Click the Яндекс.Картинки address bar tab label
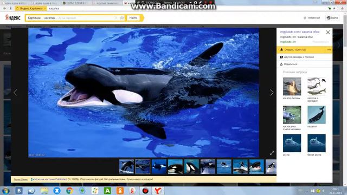Image resolution: width=347 pixels, height=195 pixels. click(31, 9)
